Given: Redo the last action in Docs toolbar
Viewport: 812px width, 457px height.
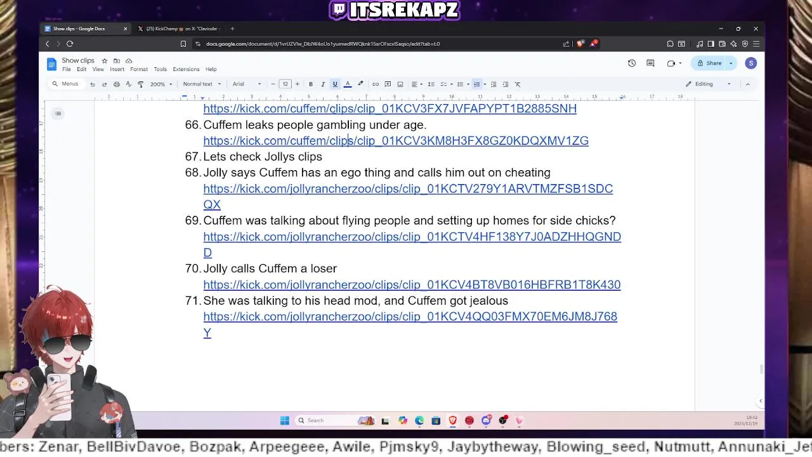Looking at the screenshot, I should point(105,84).
